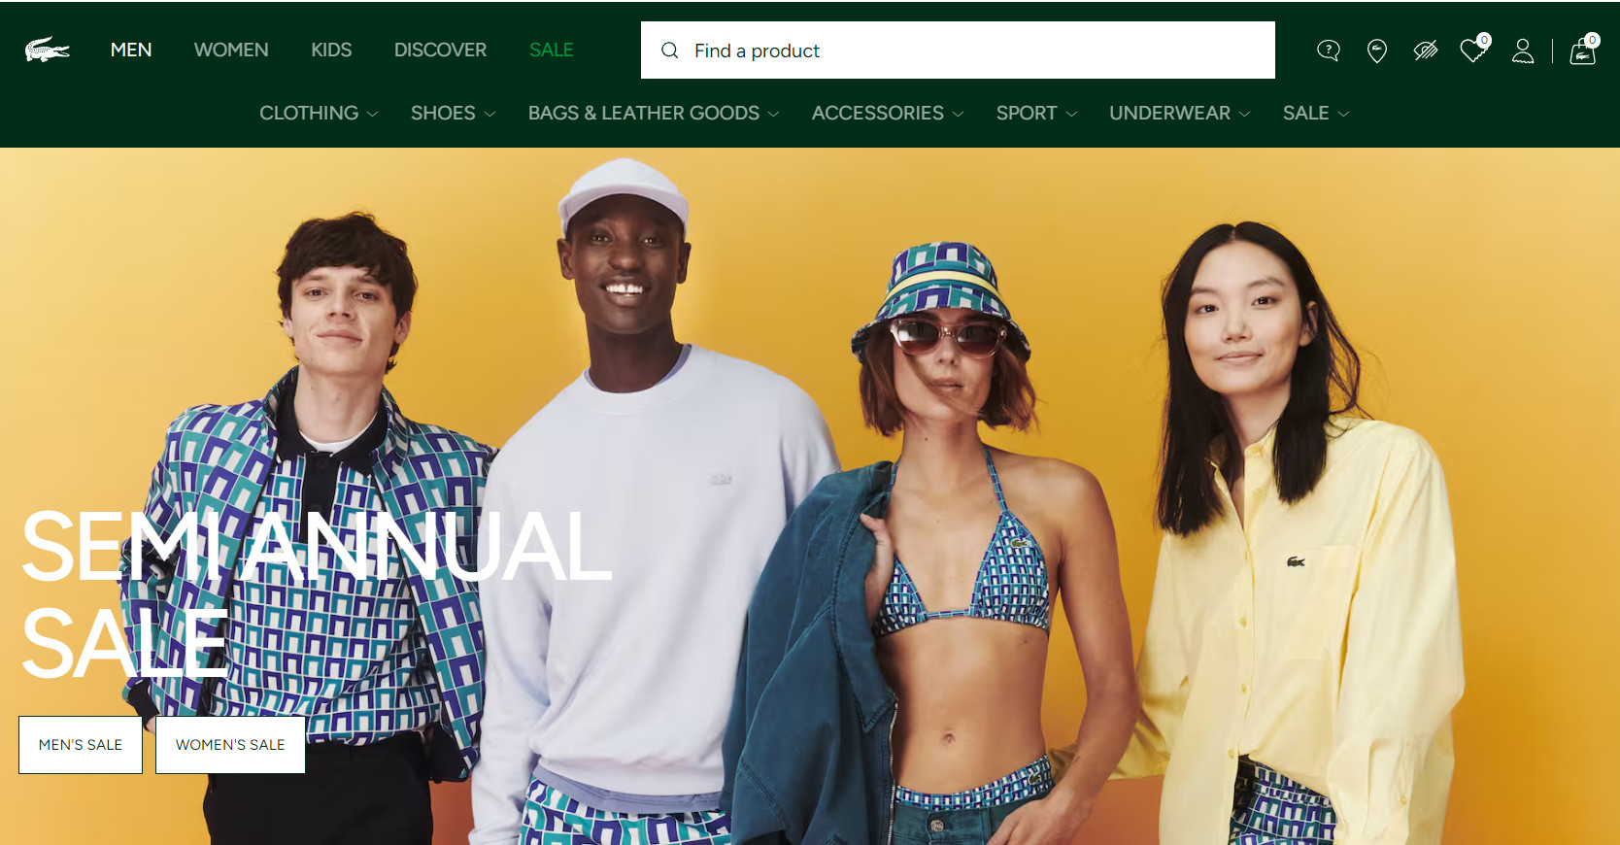The height and width of the screenshot is (845, 1620).
Task: Click the Lacoste crocodile logo
Action: (x=48, y=50)
